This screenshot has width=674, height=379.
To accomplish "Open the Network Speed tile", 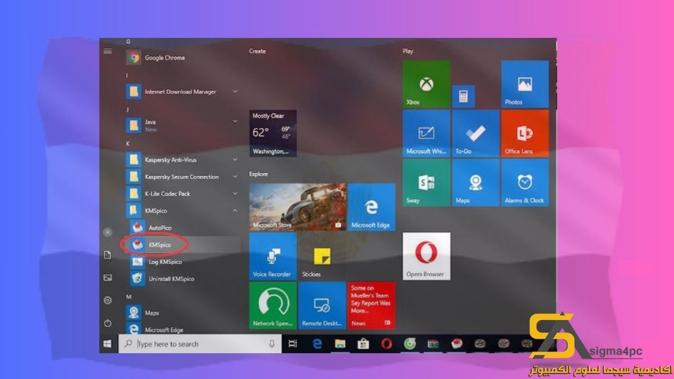I will point(273,305).
